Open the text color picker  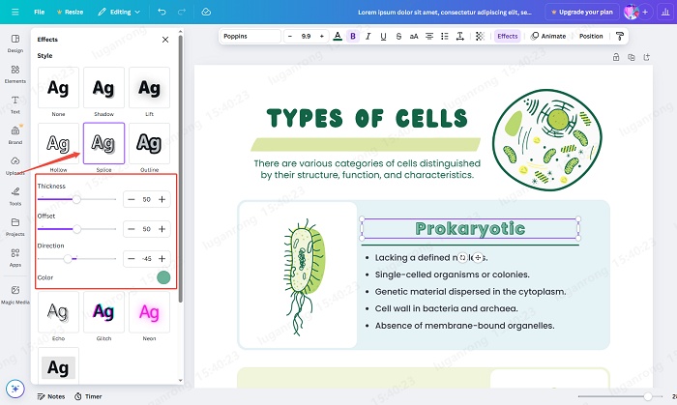tap(337, 36)
